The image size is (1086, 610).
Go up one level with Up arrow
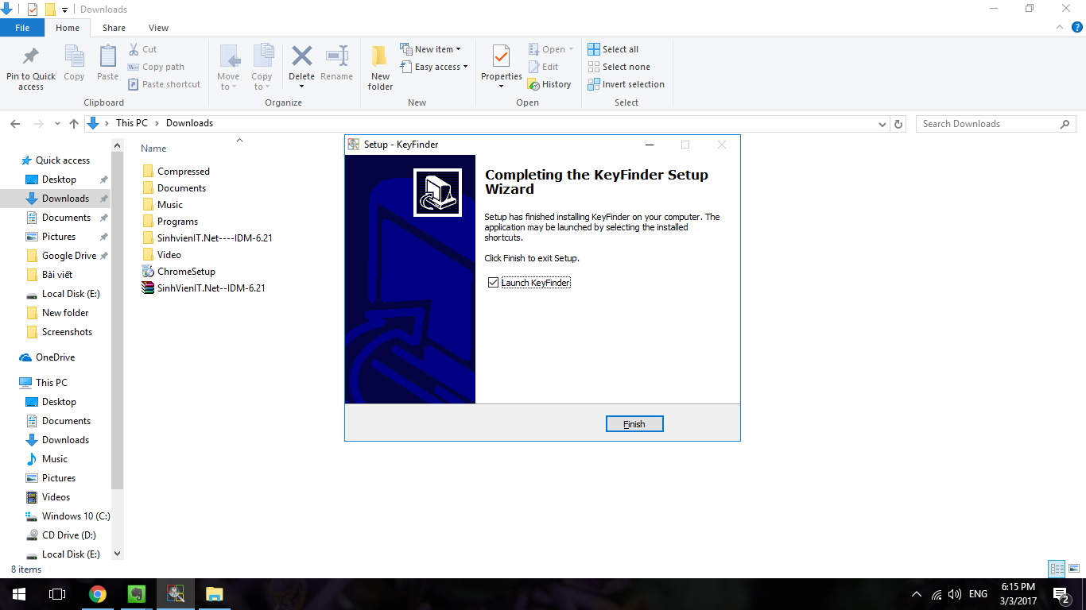click(74, 124)
